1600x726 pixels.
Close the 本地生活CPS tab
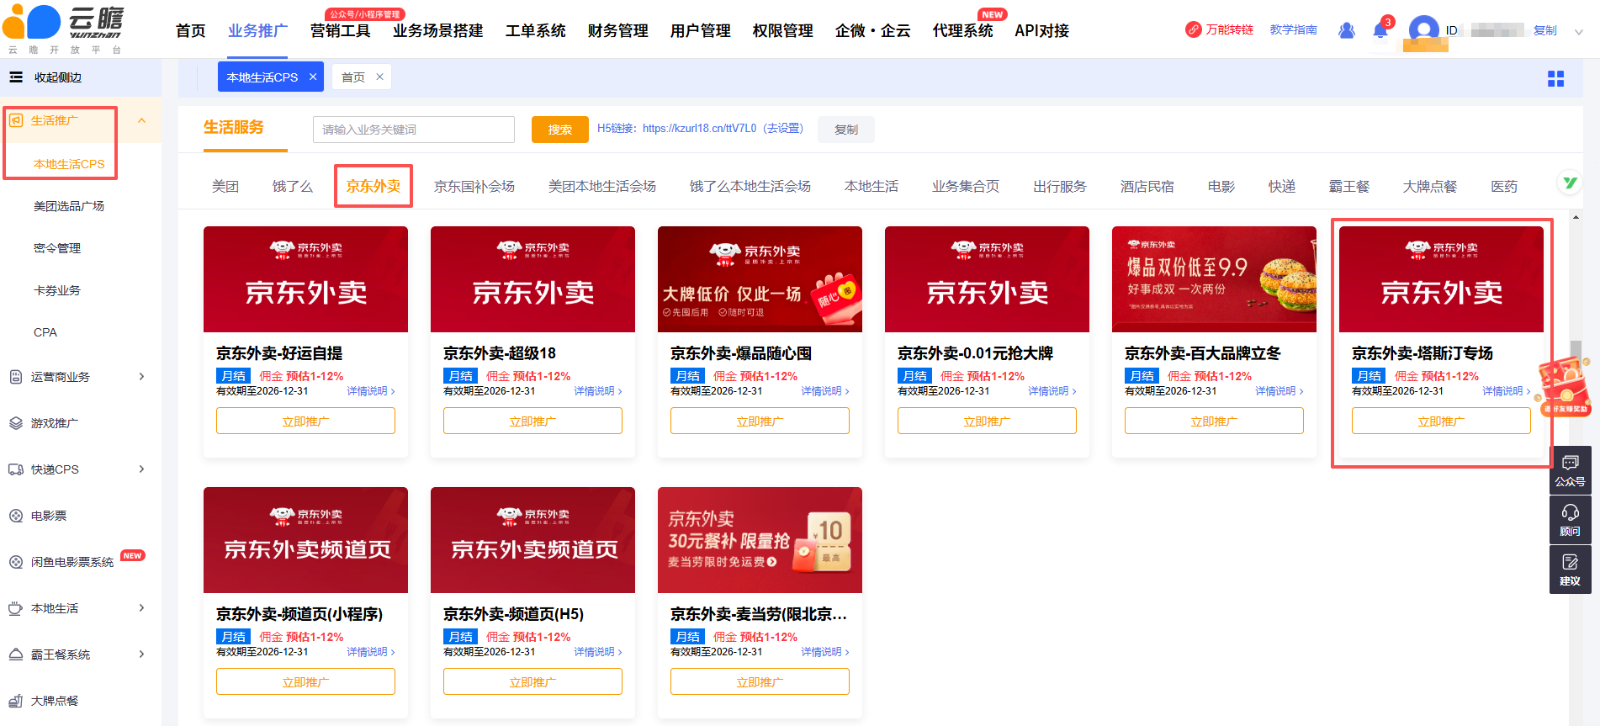coord(313,77)
